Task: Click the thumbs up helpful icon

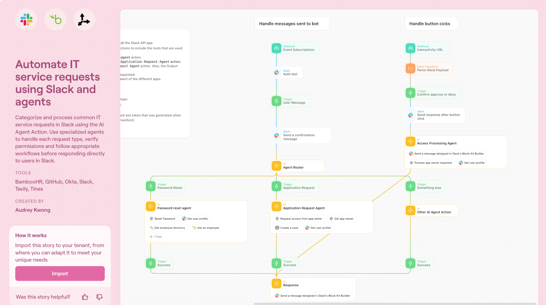Action: coord(85,297)
